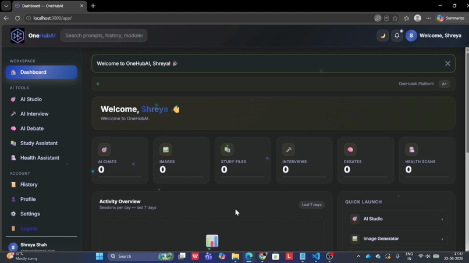Select Health Assistant in sidebar
This screenshot has height=263, width=469.
pyautogui.click(x=41, y=157)
